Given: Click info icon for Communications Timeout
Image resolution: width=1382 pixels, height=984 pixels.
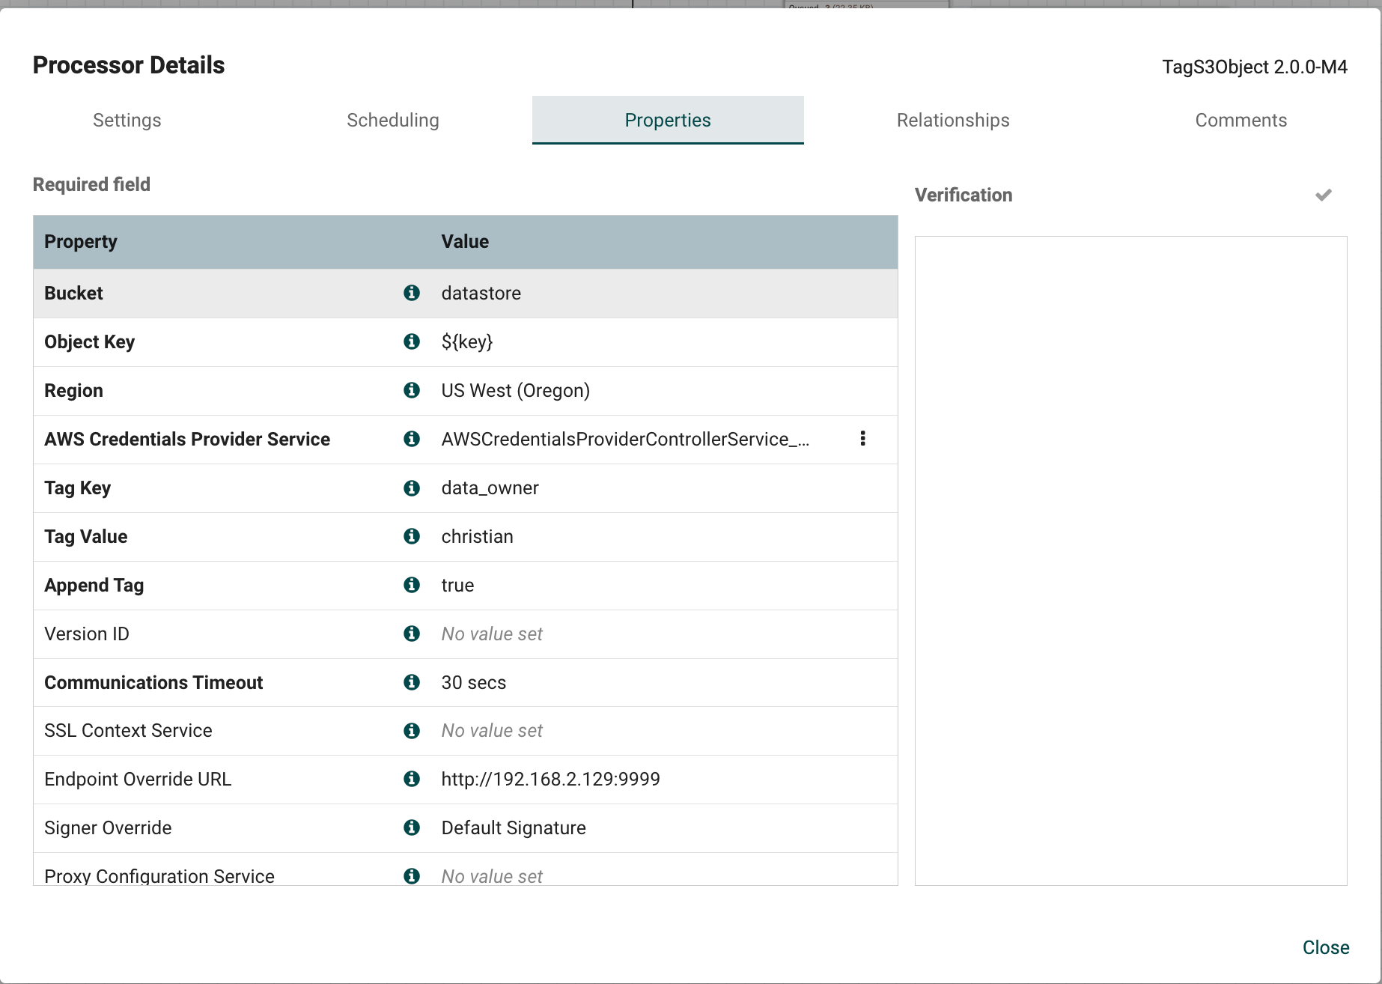Looking at the screenshot, I should [x=412, y=682].
